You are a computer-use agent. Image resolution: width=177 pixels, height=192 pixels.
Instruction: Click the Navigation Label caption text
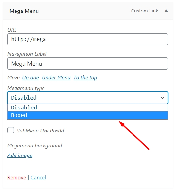[x=27, y=54]
